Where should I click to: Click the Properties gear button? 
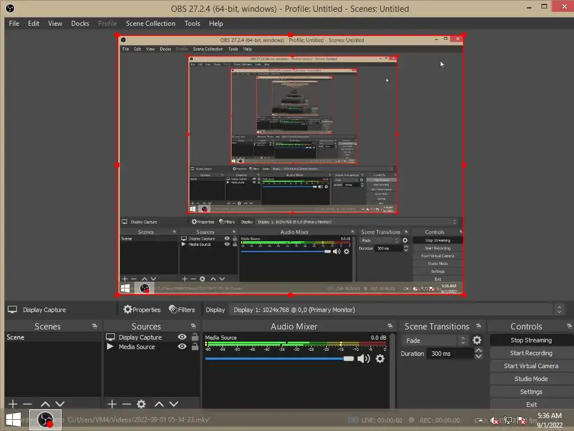[x=142, y=310]
